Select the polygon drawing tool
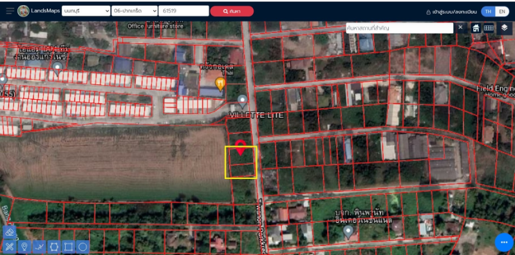 [x=54, y=247]
